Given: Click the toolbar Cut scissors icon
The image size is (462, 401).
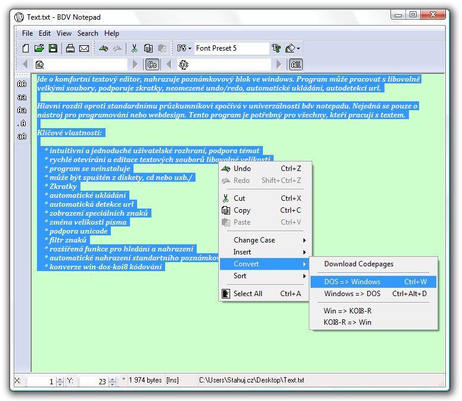Looking at the screenshot, I should coord(134,48).
